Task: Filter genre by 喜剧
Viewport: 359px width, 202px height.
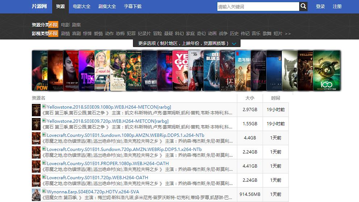Action: [76, 34]
